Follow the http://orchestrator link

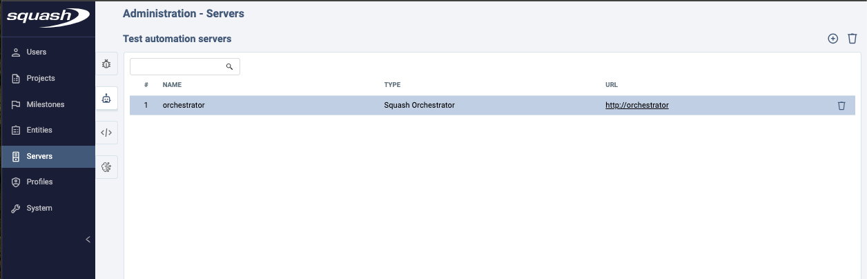[637, 106]
